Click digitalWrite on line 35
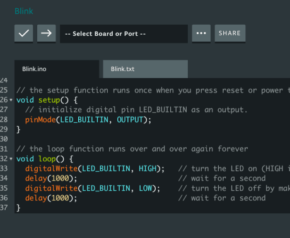290x238 pixels. pos(52,188)
